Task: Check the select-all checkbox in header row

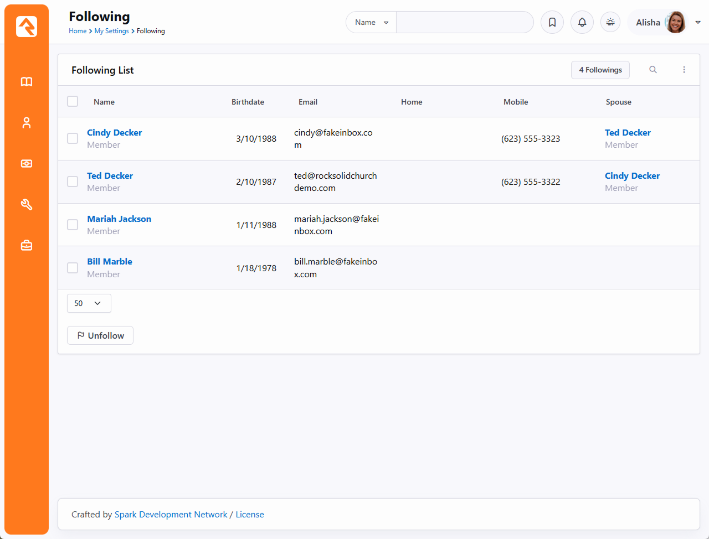Action: 73,101
